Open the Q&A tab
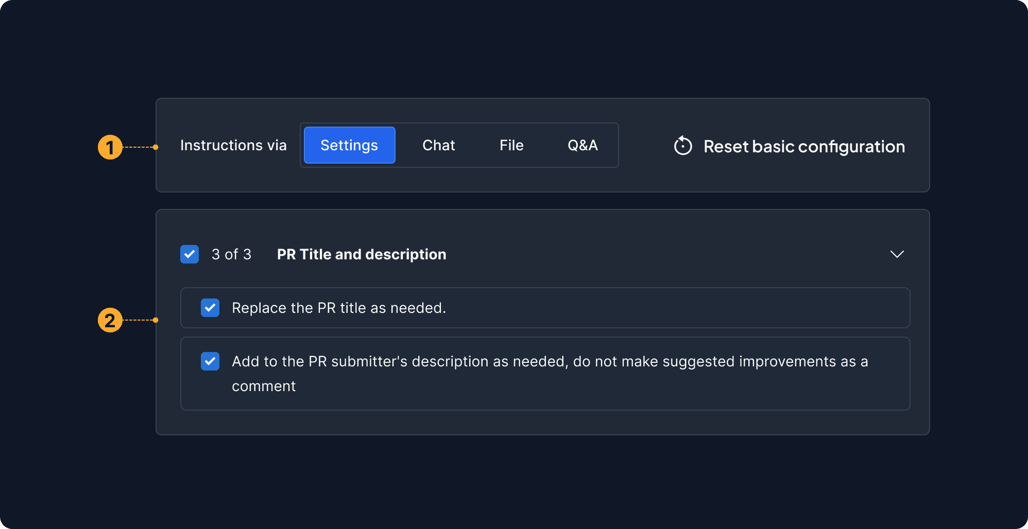 [582, 145]
